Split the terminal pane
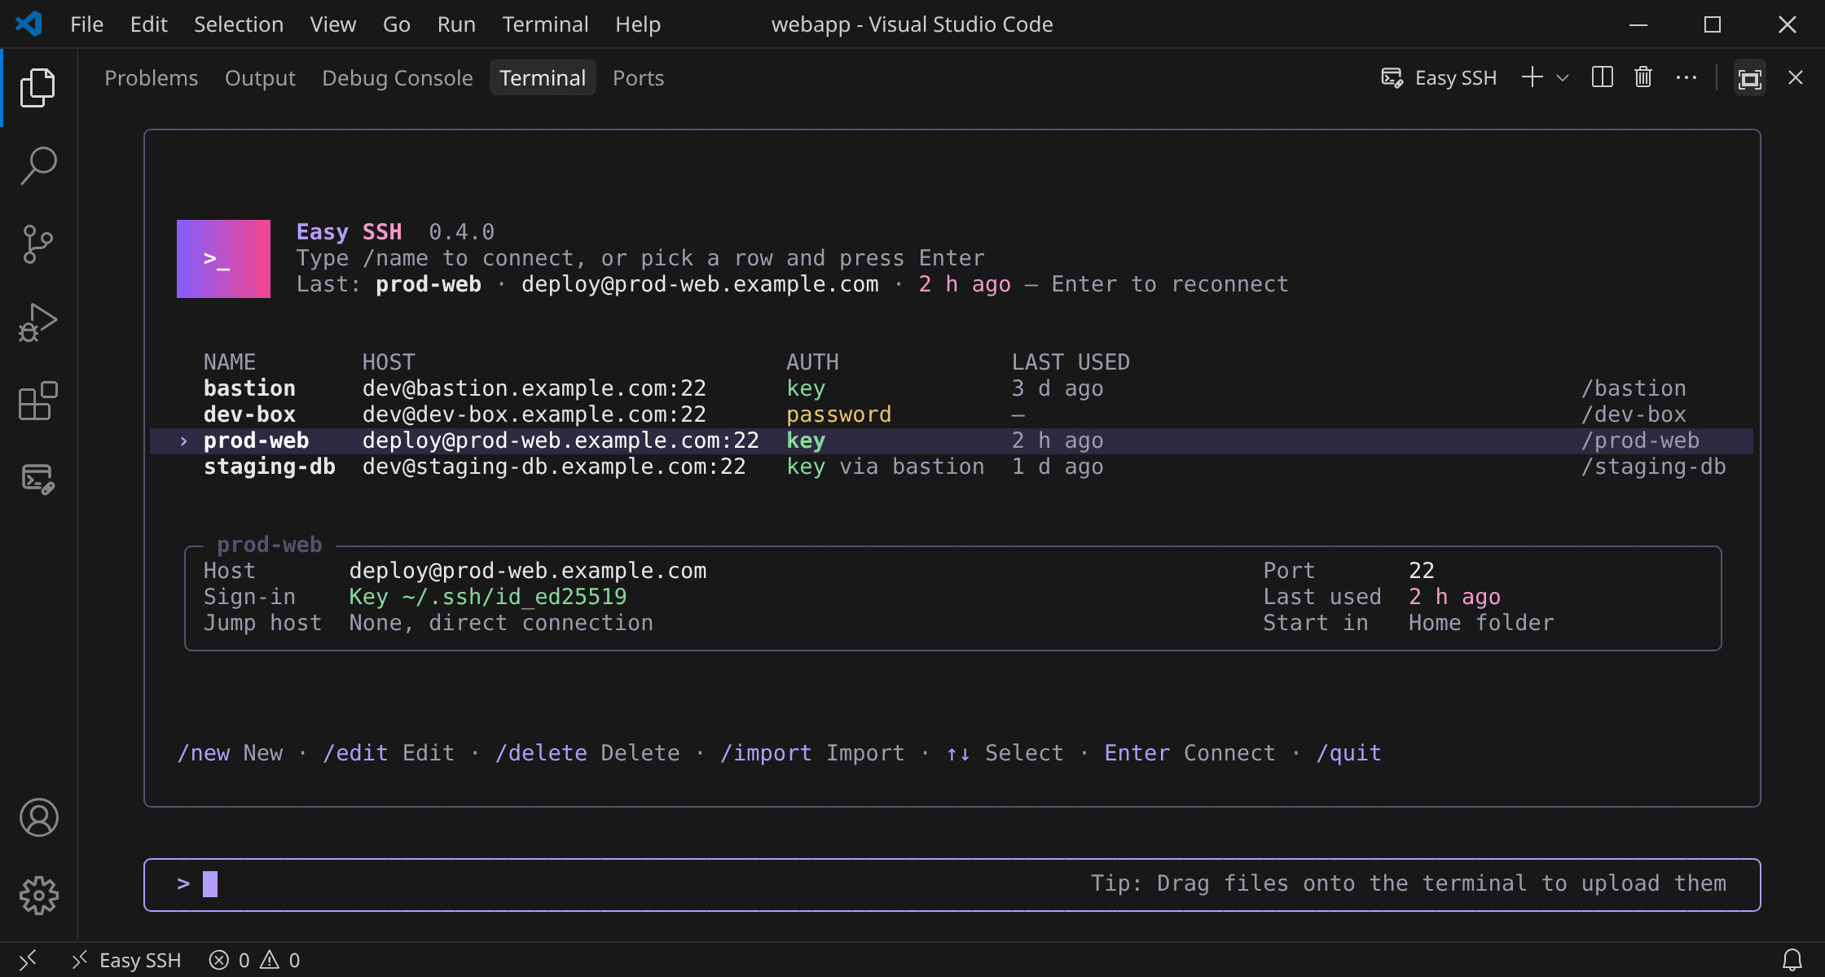The height and width of the screenshot is (977, 1825). click(x=1602, y=77)
